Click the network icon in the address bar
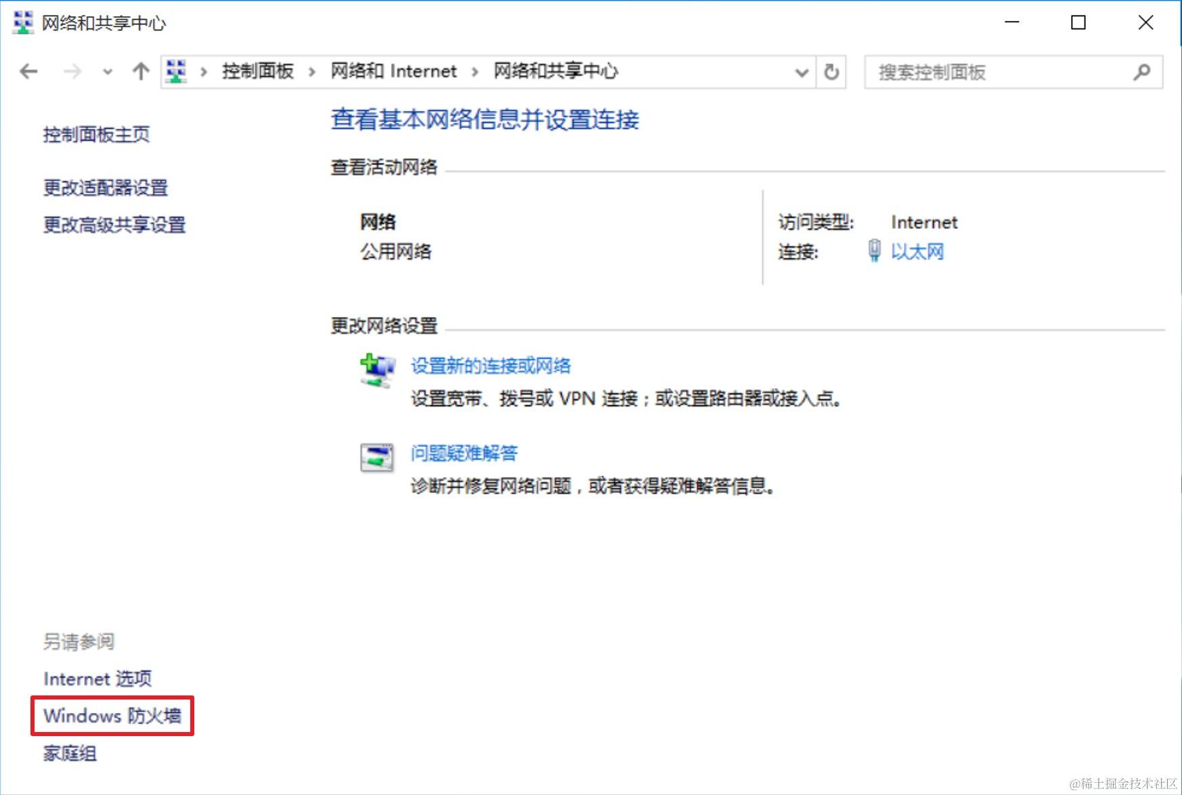 [x=175, y=71]
